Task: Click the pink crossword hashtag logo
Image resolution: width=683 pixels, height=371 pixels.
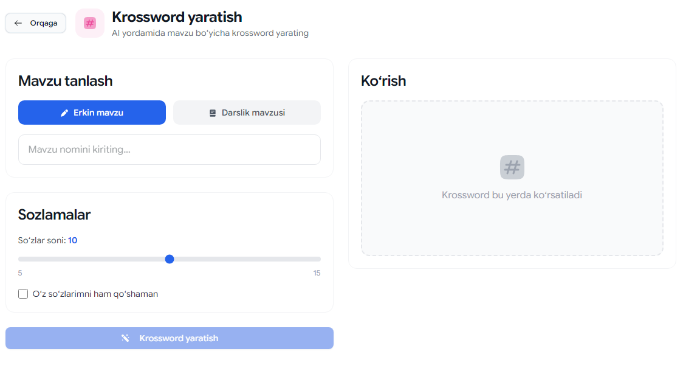Action: tap(90, 23)
